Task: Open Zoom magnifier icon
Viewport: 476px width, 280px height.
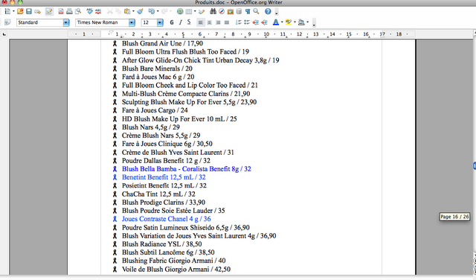Action: click(256, 12)
